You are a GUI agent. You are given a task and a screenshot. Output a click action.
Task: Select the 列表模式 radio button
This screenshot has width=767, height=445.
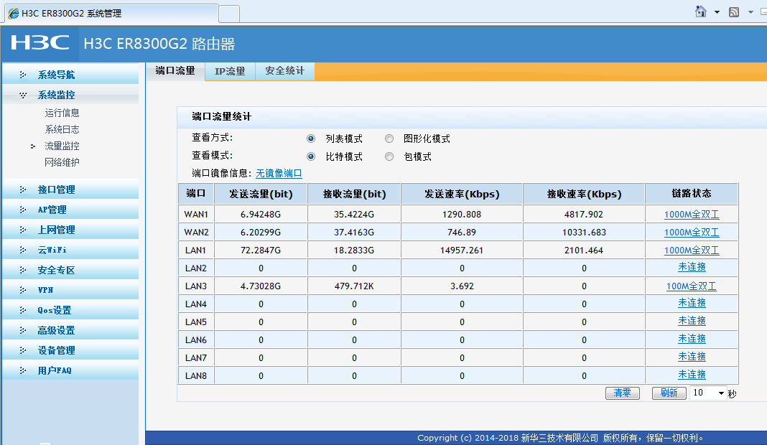click(x=311, y=139)
